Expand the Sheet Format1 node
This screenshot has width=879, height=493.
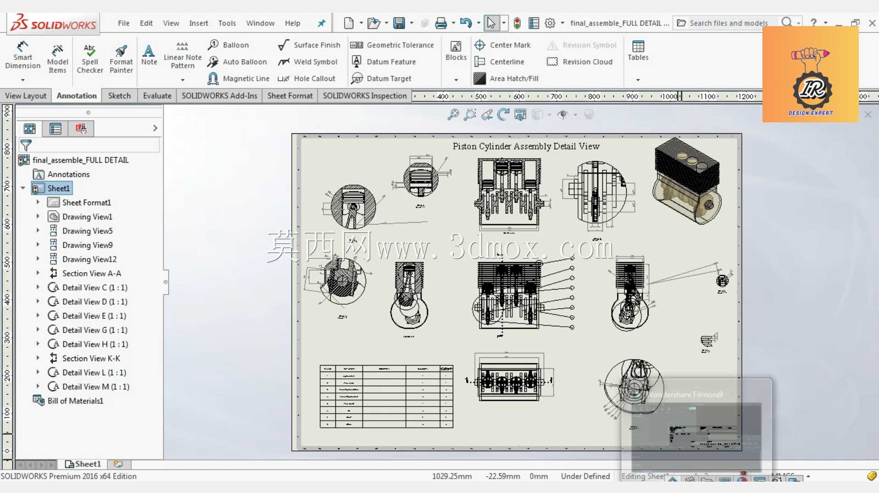pos(38,202)
